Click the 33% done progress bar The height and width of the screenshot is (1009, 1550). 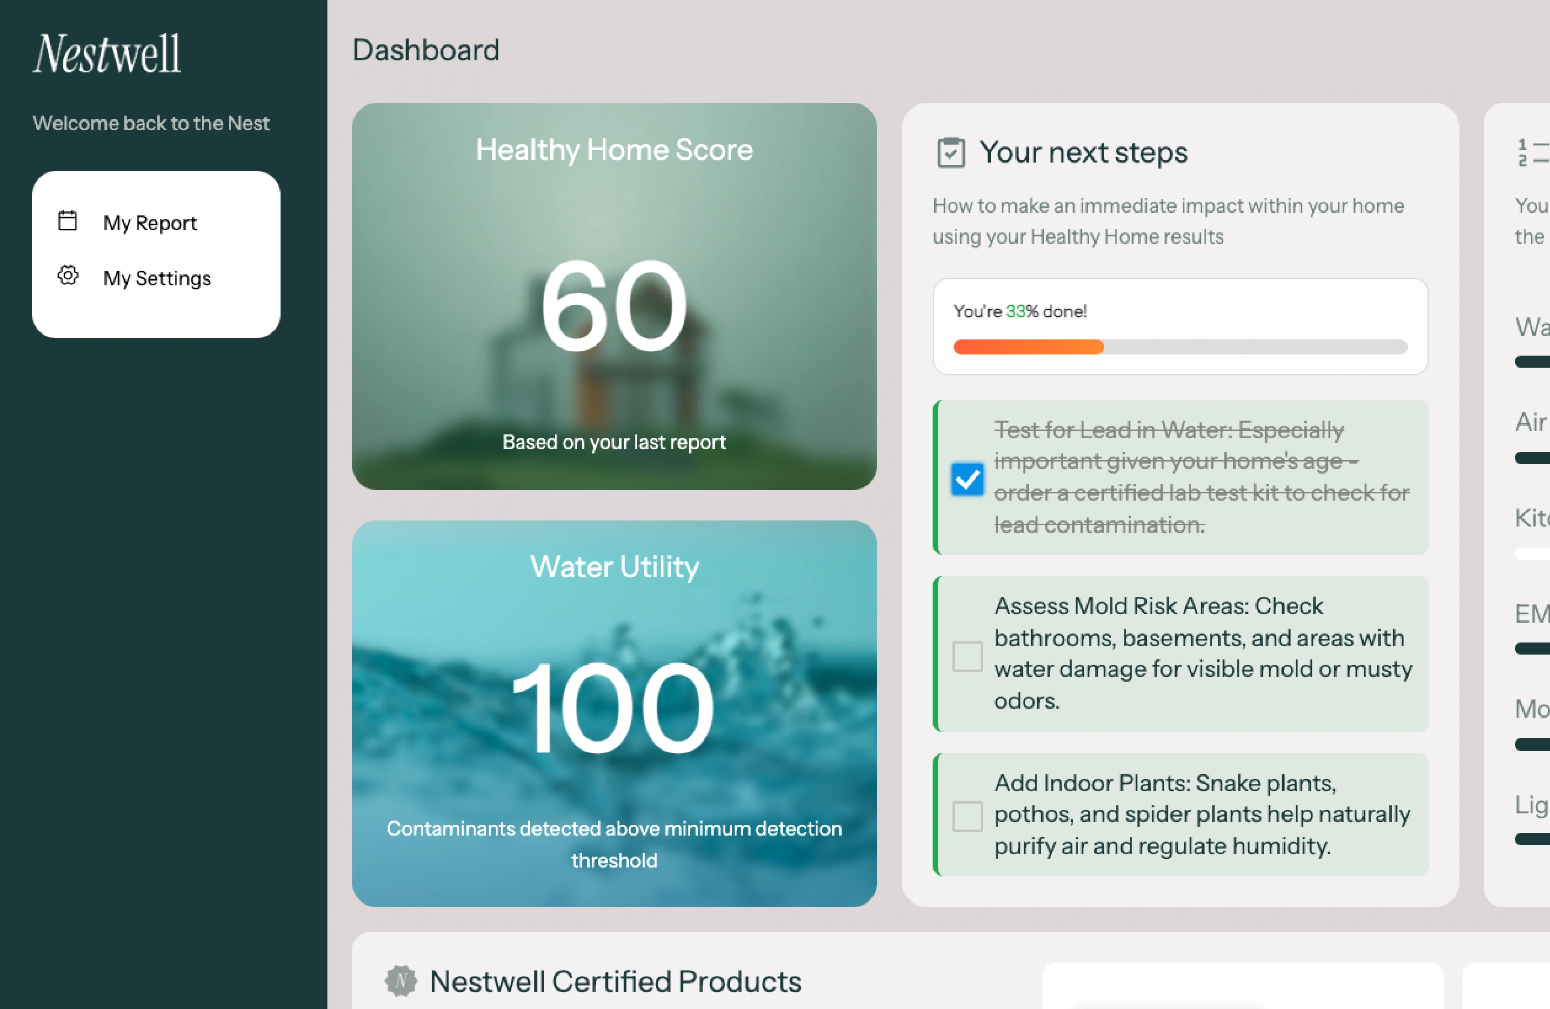point(1180,347)
